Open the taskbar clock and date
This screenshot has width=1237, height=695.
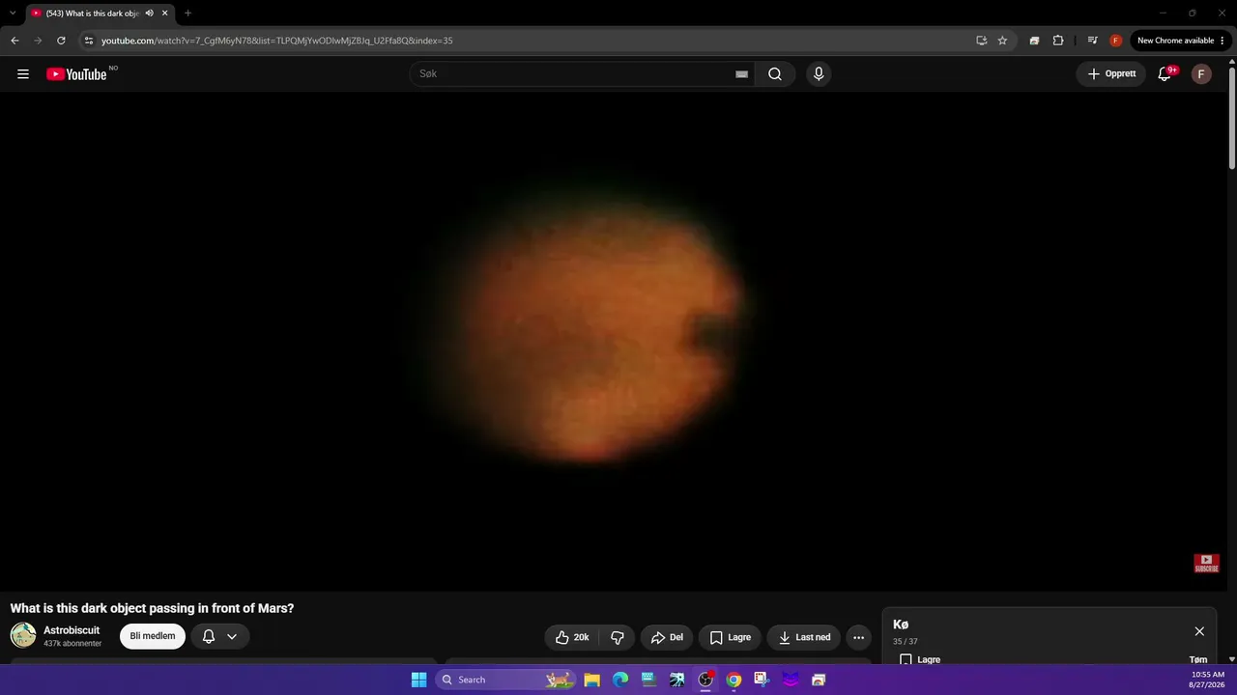(x=1207, y=680)
